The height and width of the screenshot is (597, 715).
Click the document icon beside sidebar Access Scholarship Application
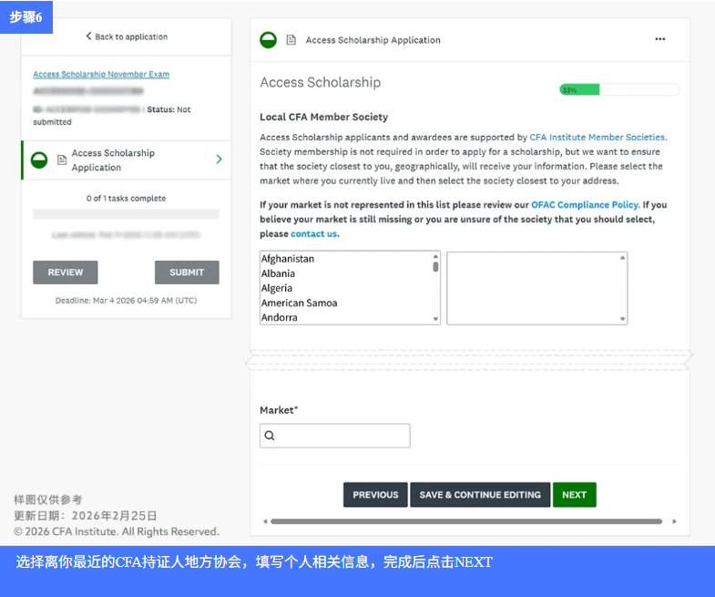pyautogui.click(x=62, y=160)
